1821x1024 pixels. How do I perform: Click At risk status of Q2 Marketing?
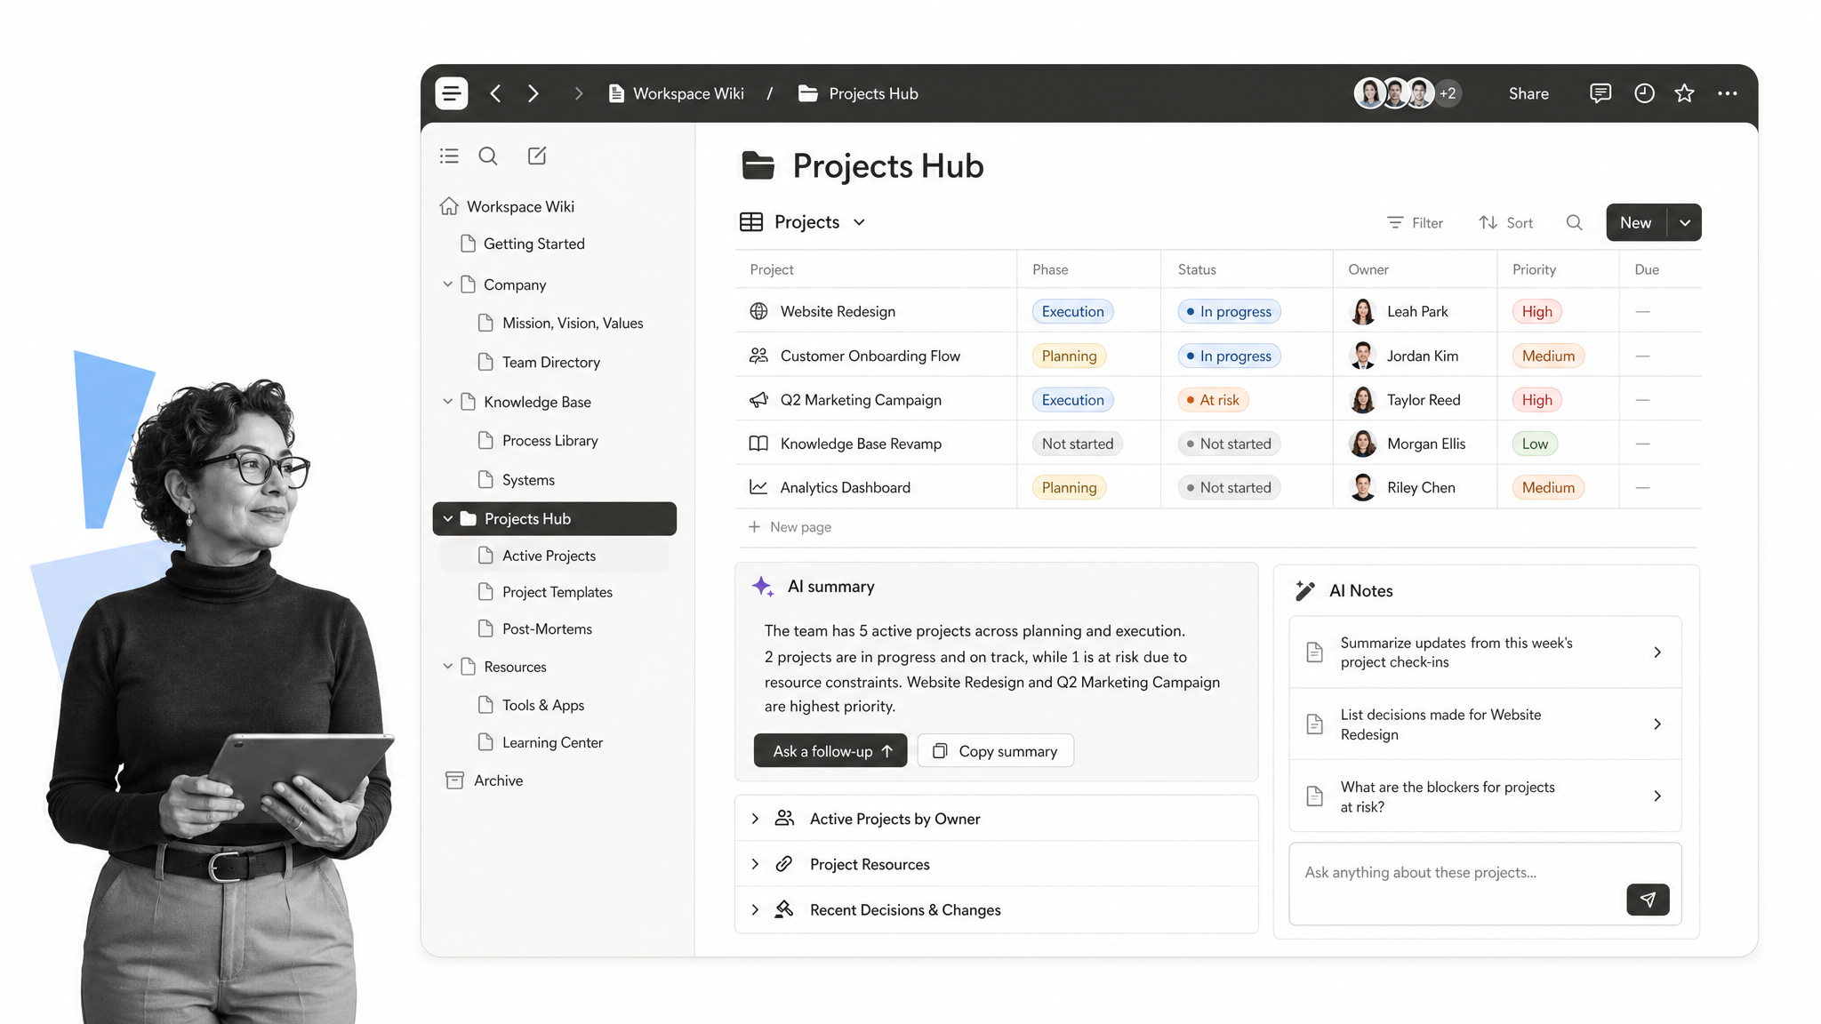tap(1213, 400)
